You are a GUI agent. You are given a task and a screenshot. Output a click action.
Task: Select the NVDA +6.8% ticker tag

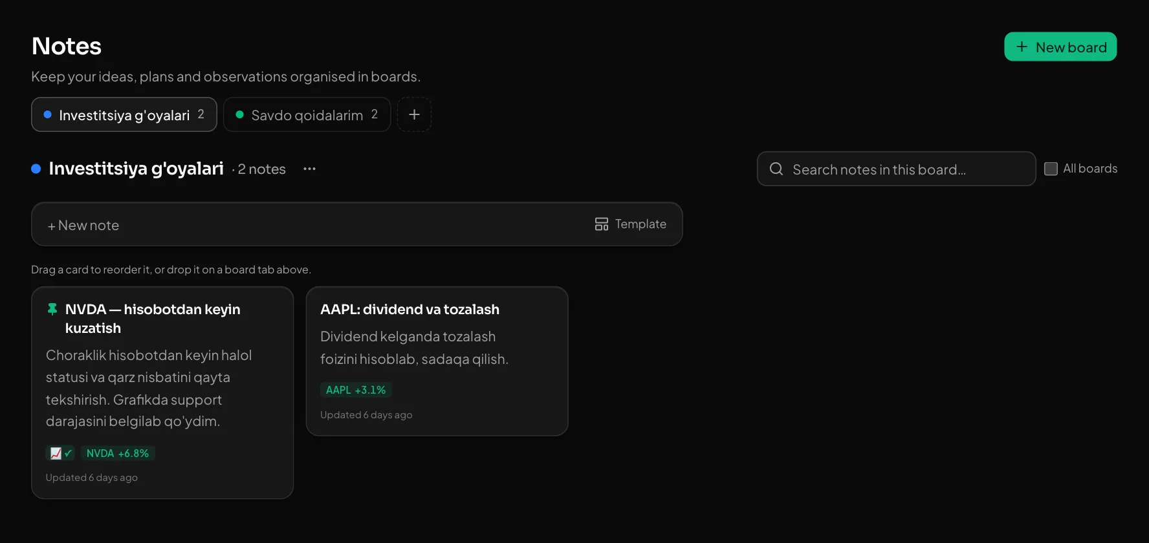pos(118,453)
